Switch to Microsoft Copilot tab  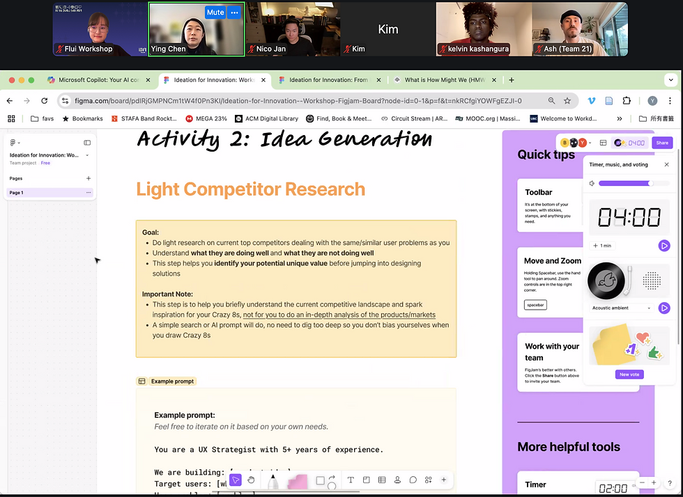coord(98,80)
